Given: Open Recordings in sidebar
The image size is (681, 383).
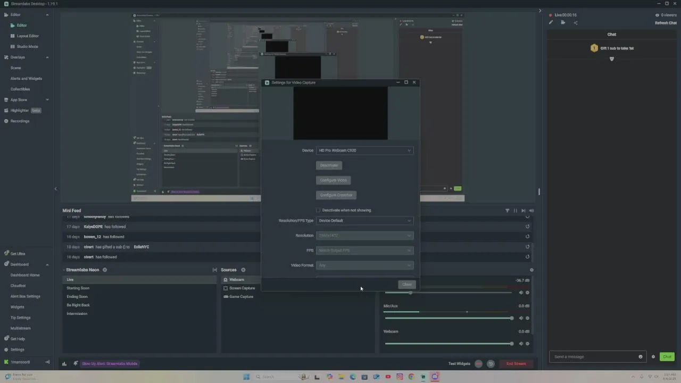Looking at the screenshot, I should (20, 121).
